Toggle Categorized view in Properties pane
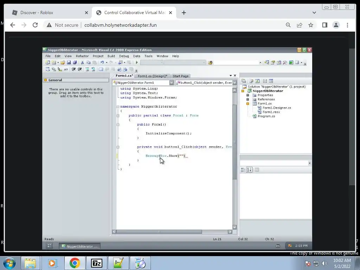The width and height of the screenshot is (360, 270). (x=243, y=170)
